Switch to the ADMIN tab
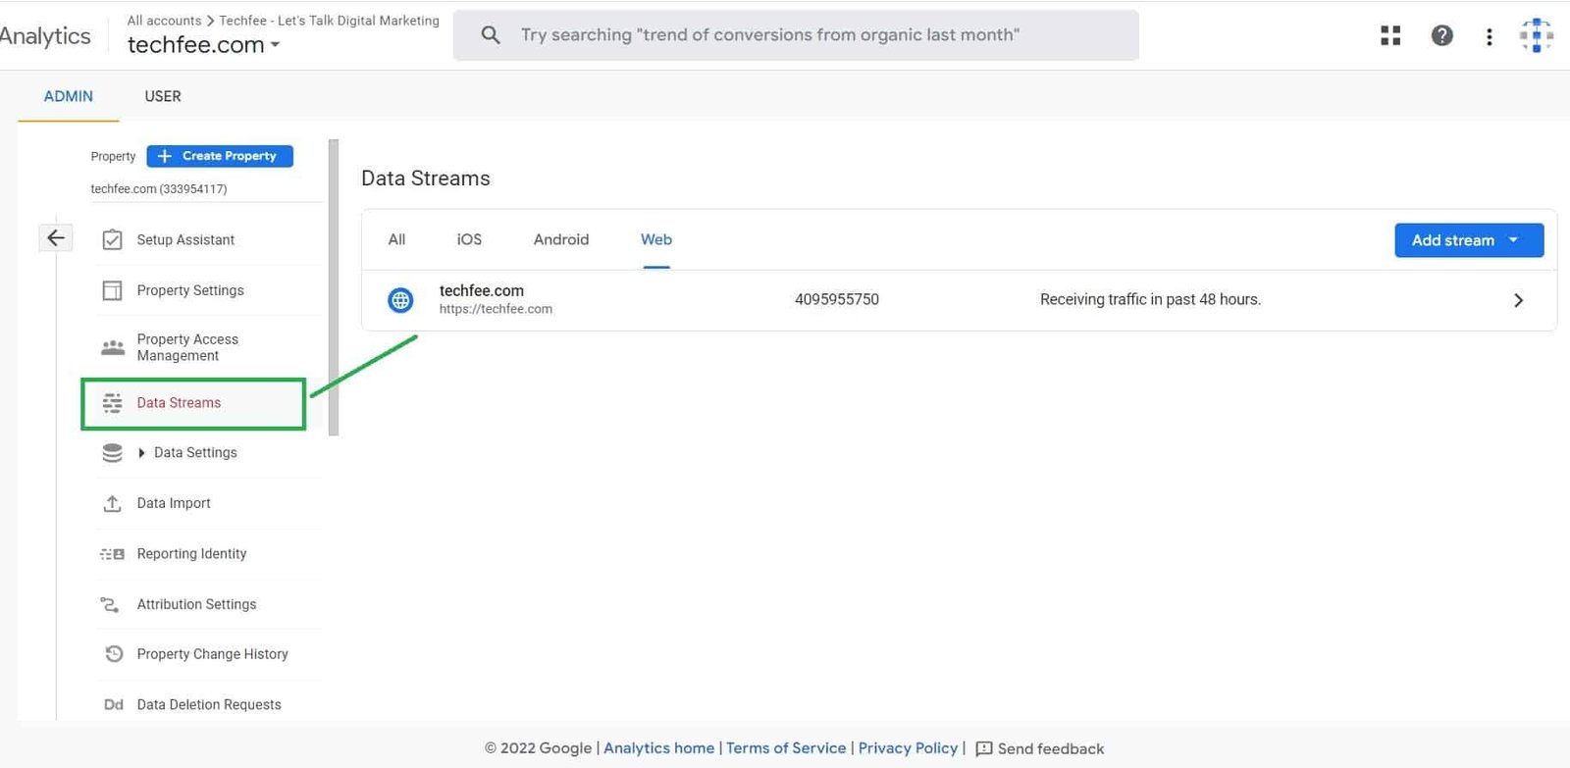This screenshot has height=768, width=1570. tap(69, 96)
